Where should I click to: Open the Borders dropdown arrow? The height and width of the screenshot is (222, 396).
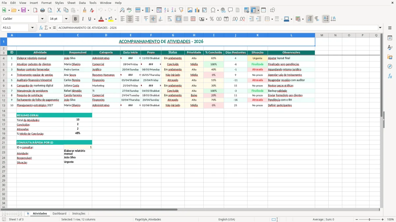[x=272, y=19]
